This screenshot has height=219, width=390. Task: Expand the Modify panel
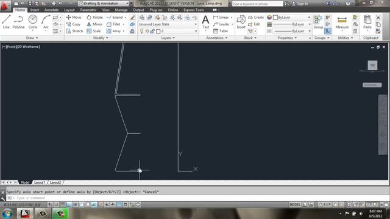point(101,38)
